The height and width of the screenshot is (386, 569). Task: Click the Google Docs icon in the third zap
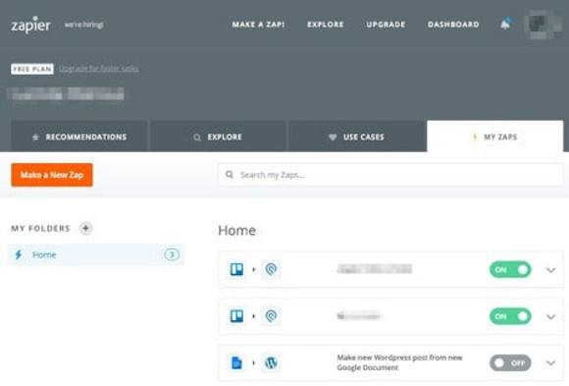pyautogui.click(x=237, y=362)
